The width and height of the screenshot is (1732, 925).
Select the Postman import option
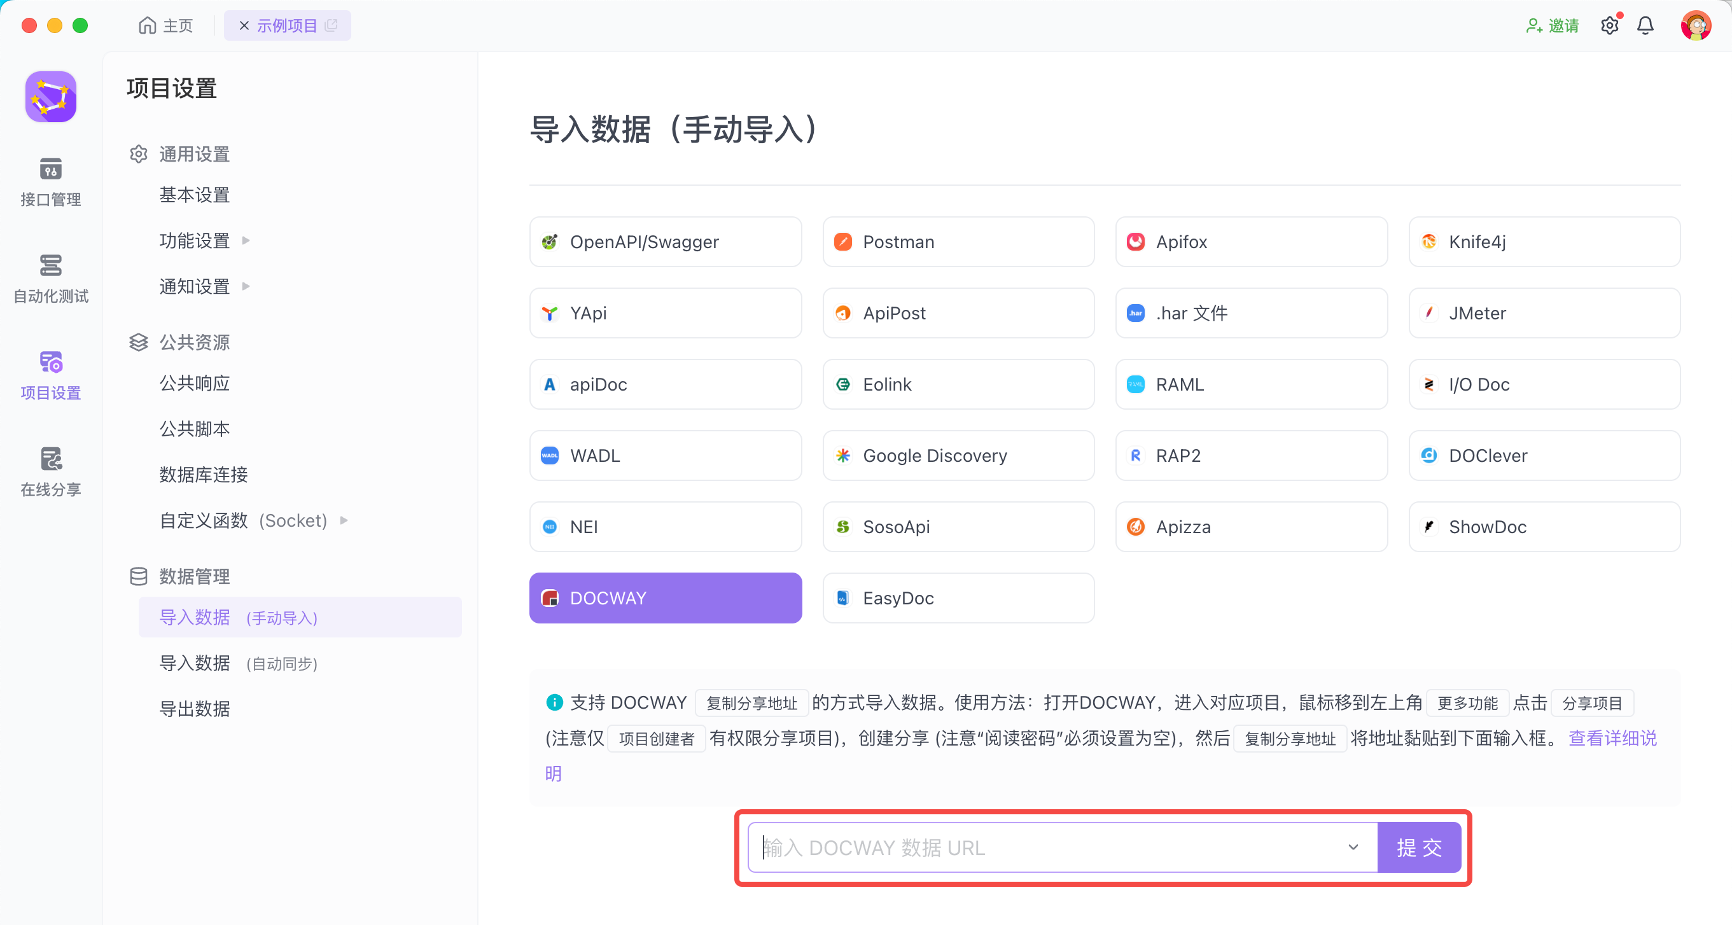point(958,242)
